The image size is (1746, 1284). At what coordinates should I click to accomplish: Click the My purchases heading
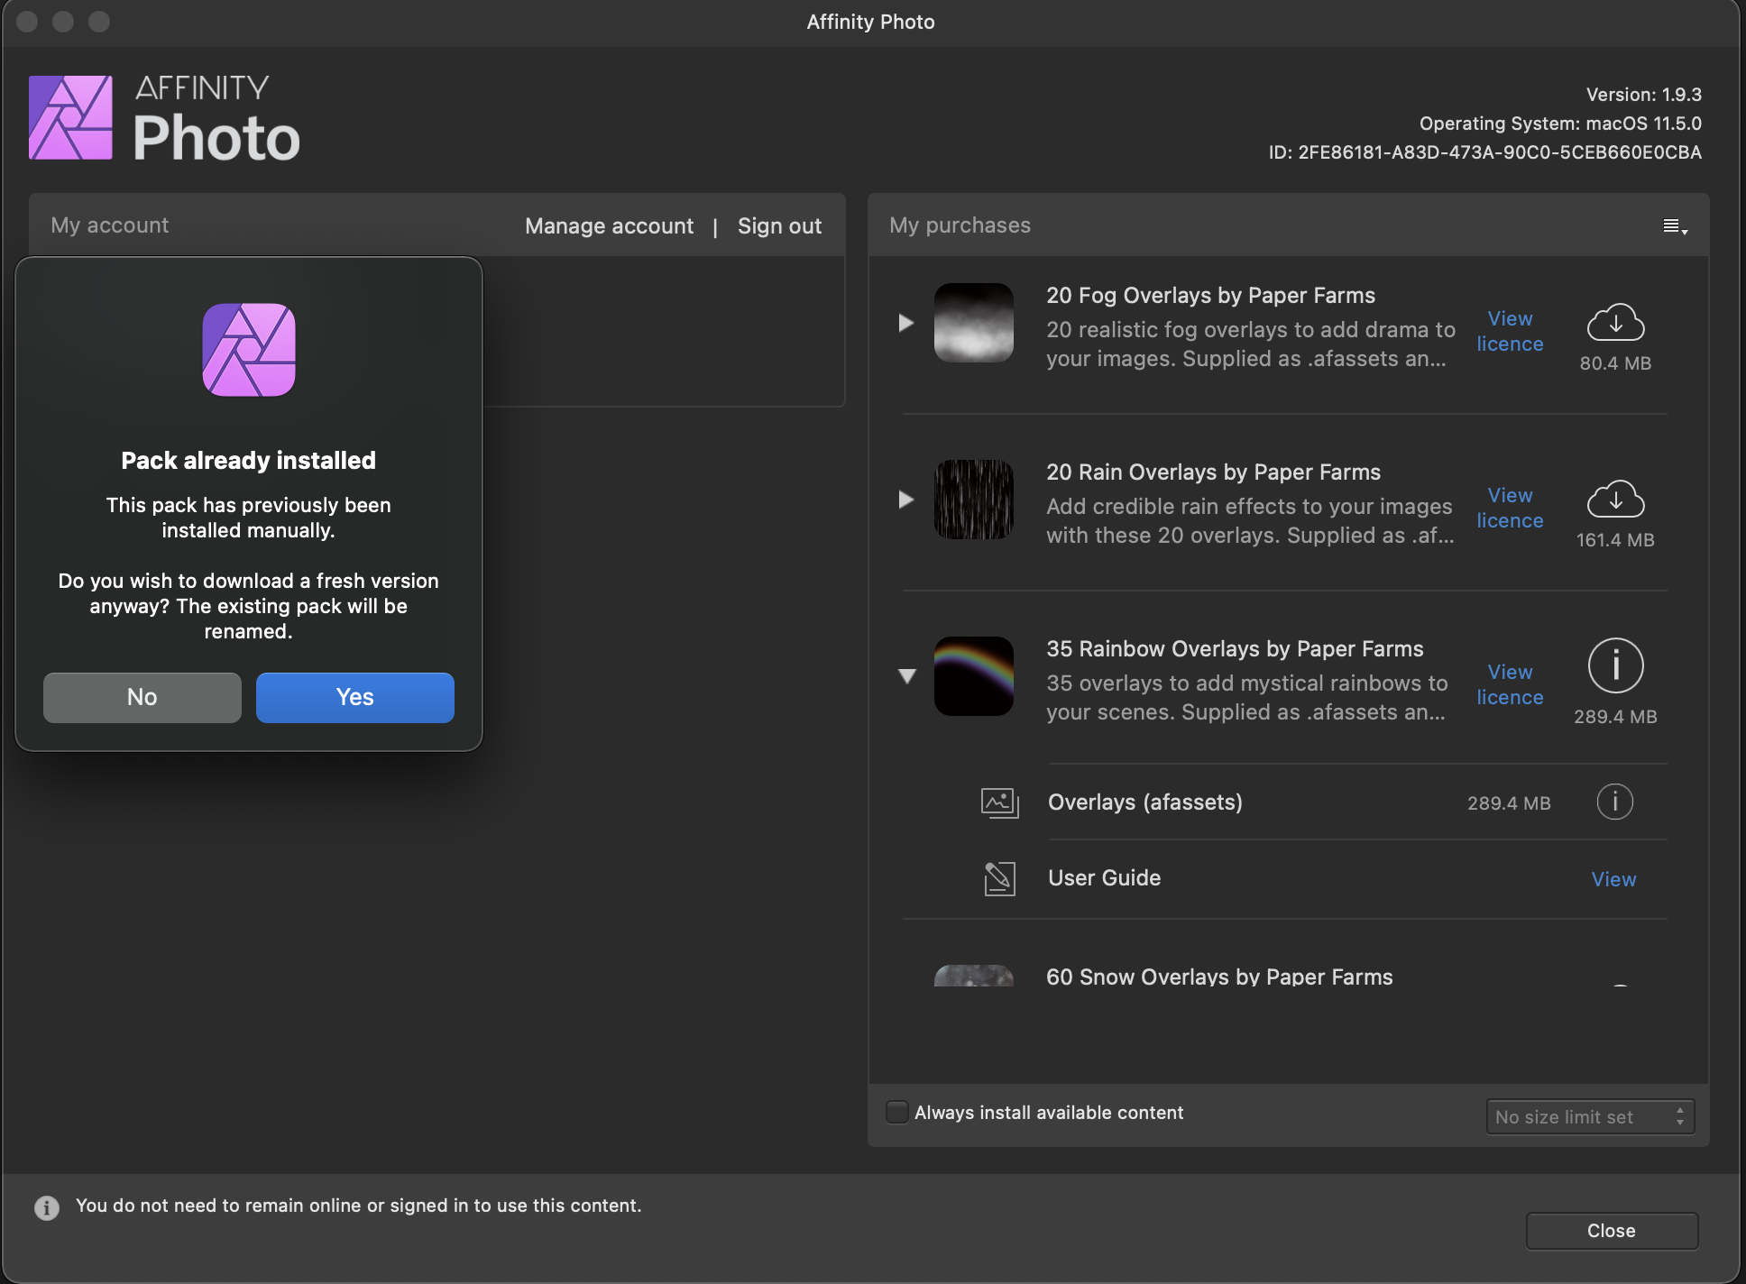tap(960, 225)
